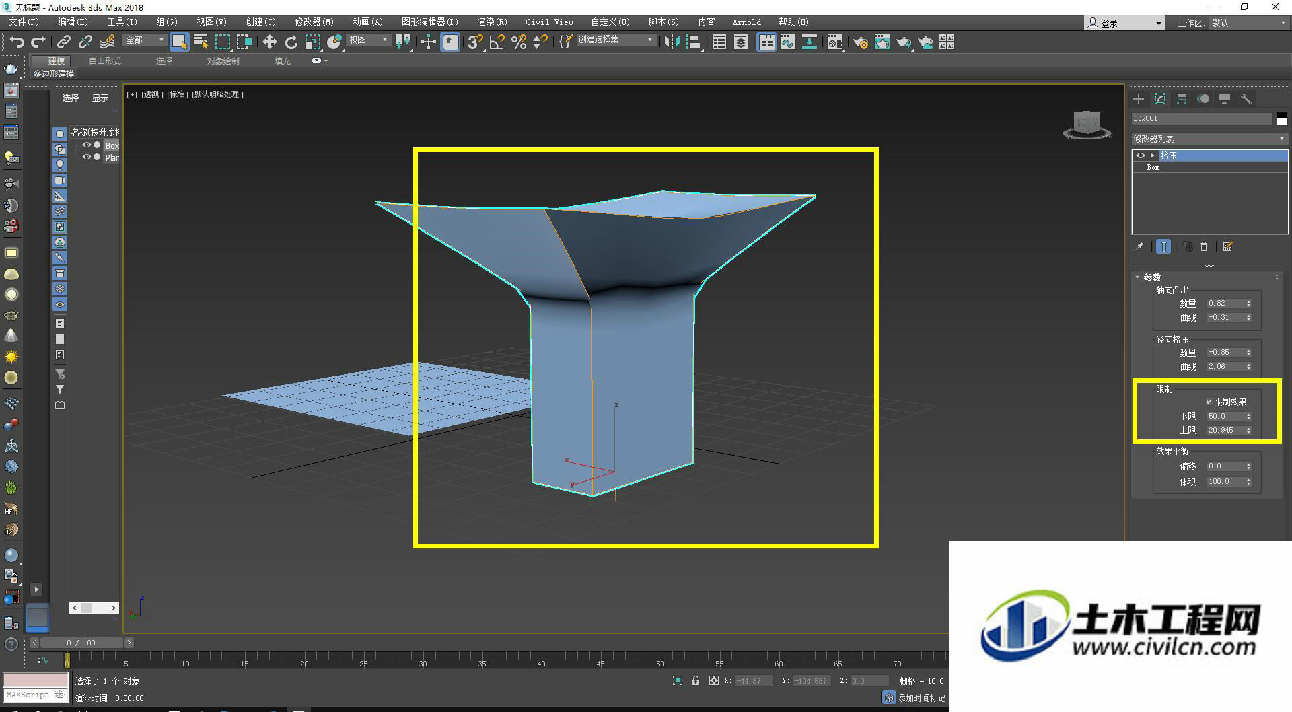This screenshot has width=1292, height=712.
Task: Open Select by Name list icon
Action: (x=201, y=42)
